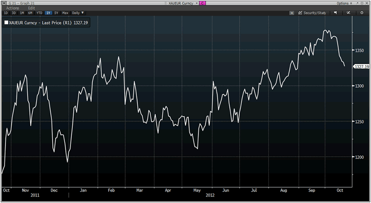
Task: Open the Actions menu
Action: tap(13, 8)
